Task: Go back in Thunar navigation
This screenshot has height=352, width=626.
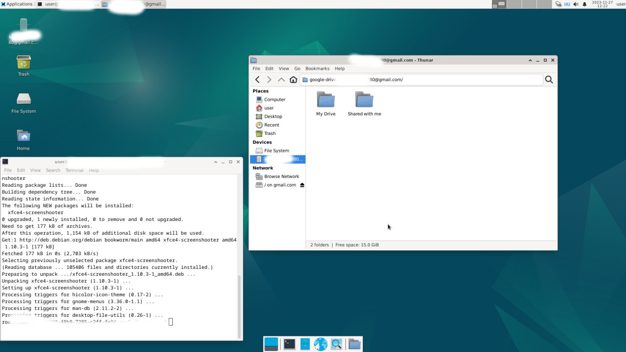Action: point(257,80)
